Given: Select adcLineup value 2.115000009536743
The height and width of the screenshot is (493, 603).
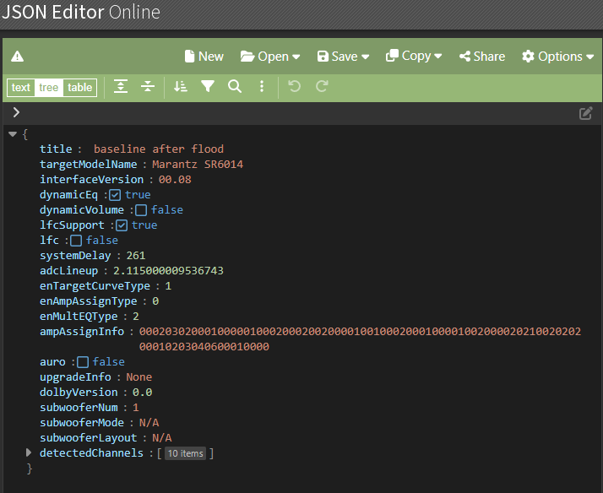Looking at the screenshot, I should coord(168,270).
